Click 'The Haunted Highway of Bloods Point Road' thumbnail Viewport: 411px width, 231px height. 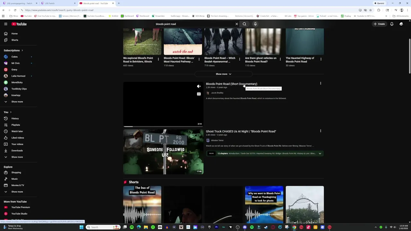(305, 42)
